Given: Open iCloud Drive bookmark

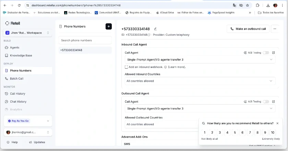Looking at the screenshot, I should (x=165, y=13).
